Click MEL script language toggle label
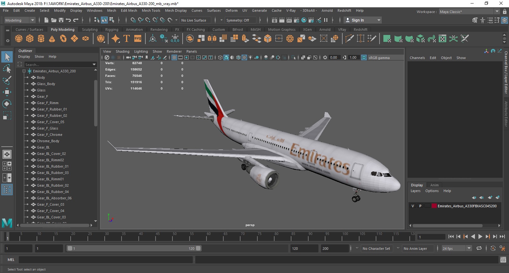 click(11, 260)
